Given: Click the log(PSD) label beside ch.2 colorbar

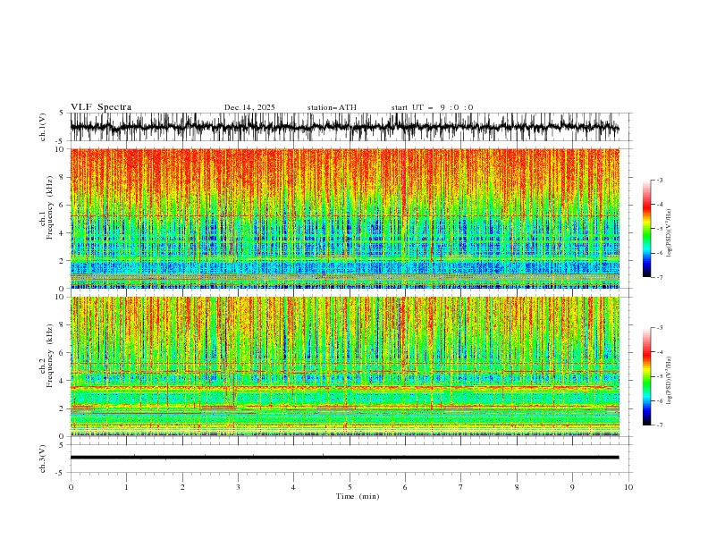Looking at the screenshot, I should click(x=670, y=381).
